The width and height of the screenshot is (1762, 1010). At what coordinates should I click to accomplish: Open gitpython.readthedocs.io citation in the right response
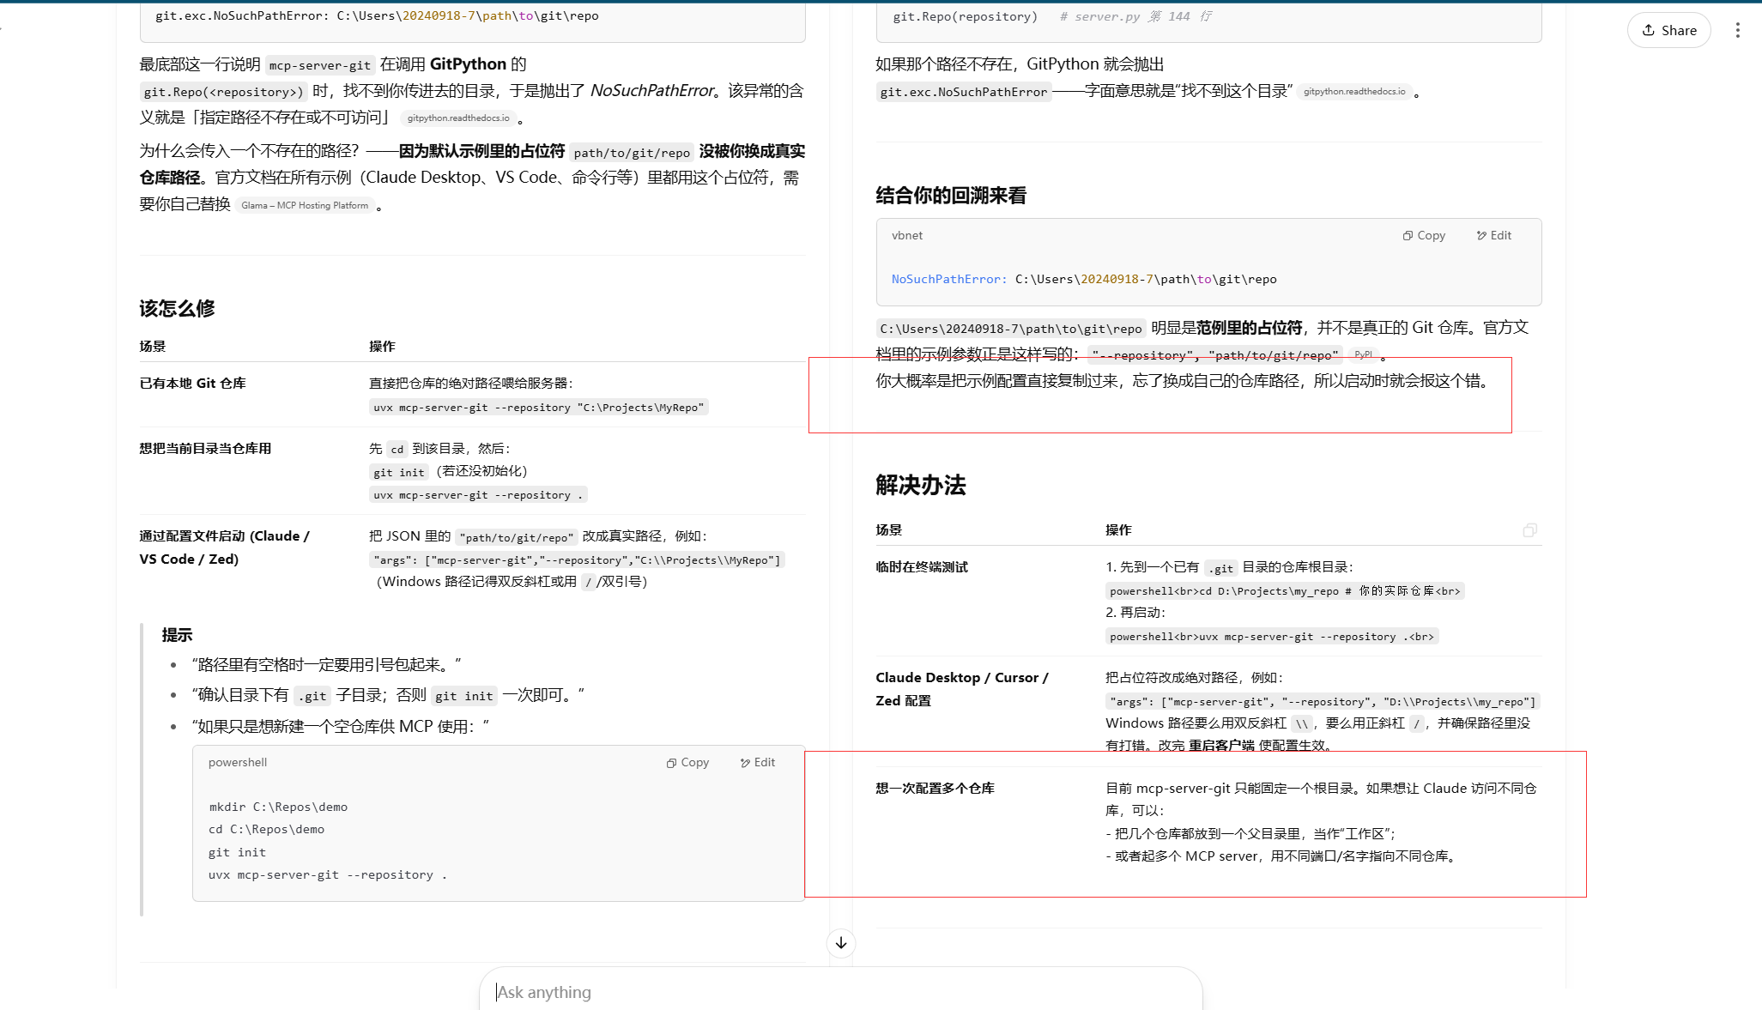[1354, 92]
